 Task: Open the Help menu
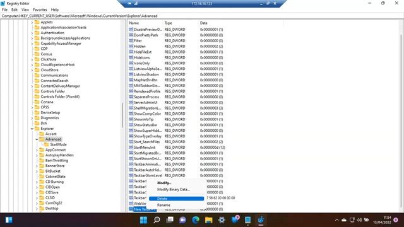[55, 9]
